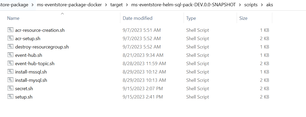Screen dimensions: 306x117
Task: Navigate to the scripts breadcrumb folder
Action: pyautogui.click(x=251, y=5)
